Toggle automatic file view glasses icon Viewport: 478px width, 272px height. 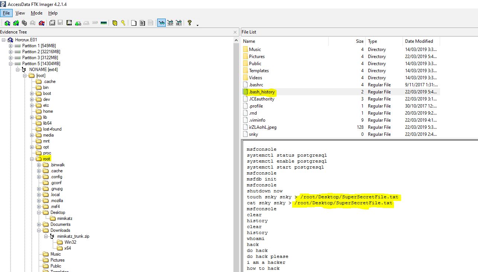(x=162, y=23)
